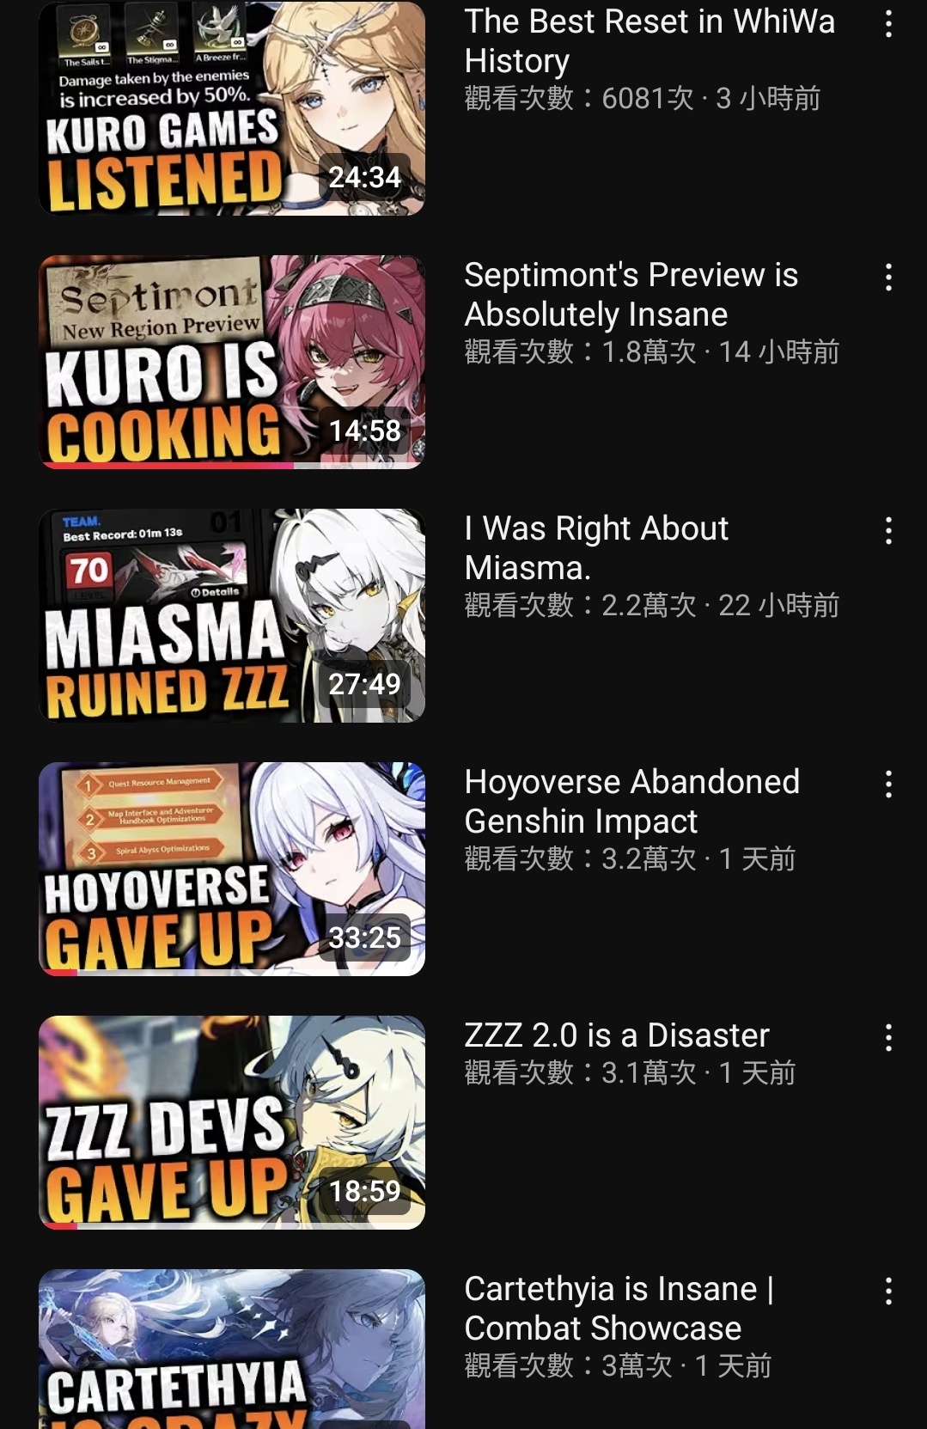Open options menu for "The Best Reset in WhiWa History"
Screen dimensions: 927x1429
(888, 24)
